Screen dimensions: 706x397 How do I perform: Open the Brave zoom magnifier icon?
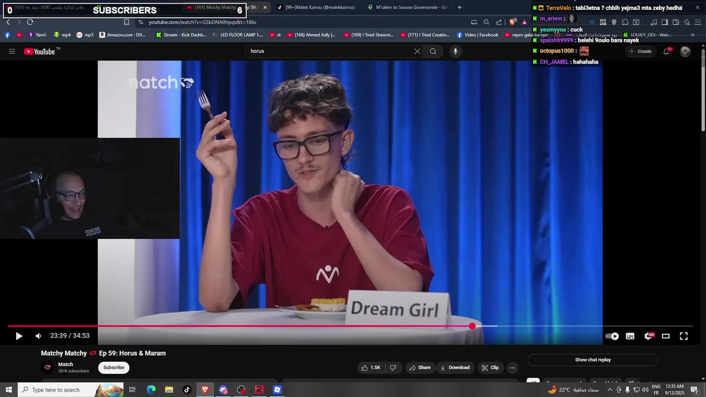[x=486, y=22]
